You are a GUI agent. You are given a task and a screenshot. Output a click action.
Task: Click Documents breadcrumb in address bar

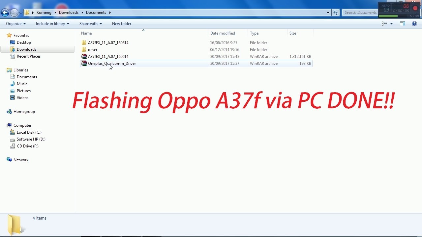tap(96, 13)
